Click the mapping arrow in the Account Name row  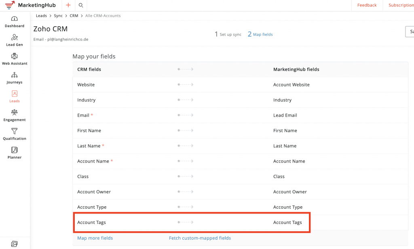[x=185, y=161]
